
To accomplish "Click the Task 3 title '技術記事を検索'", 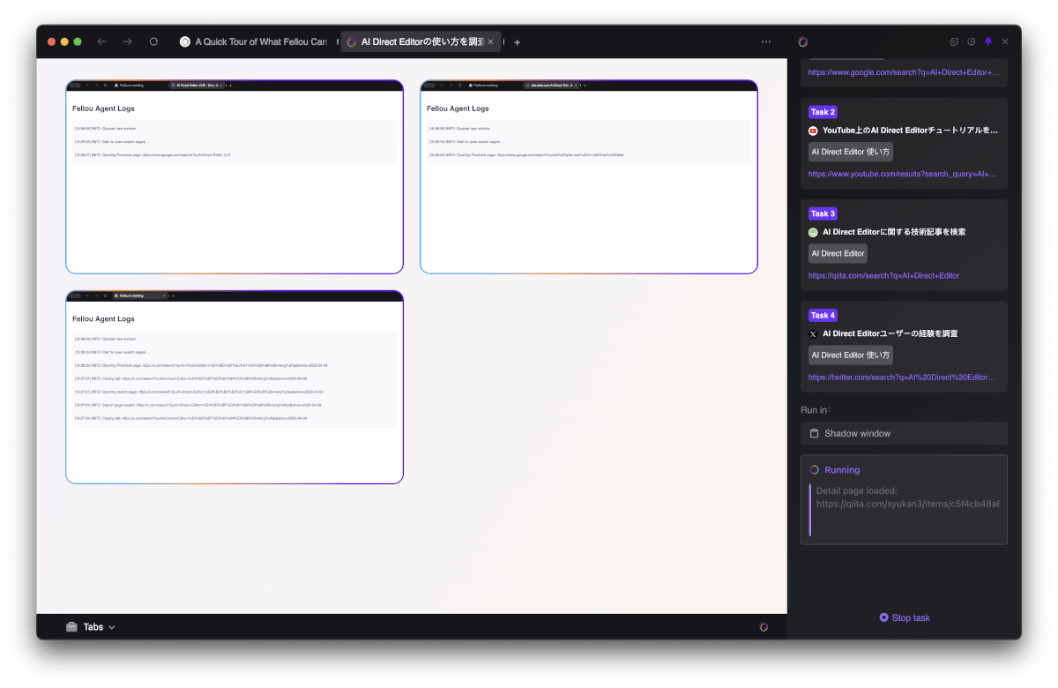I will click(x=894, y=232).
